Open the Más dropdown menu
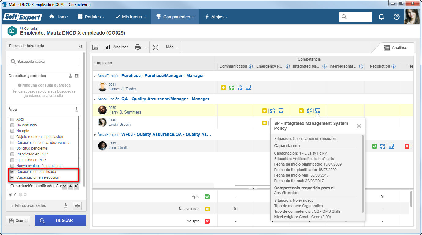This screenshot has height=235, width=422. [172, 47]
